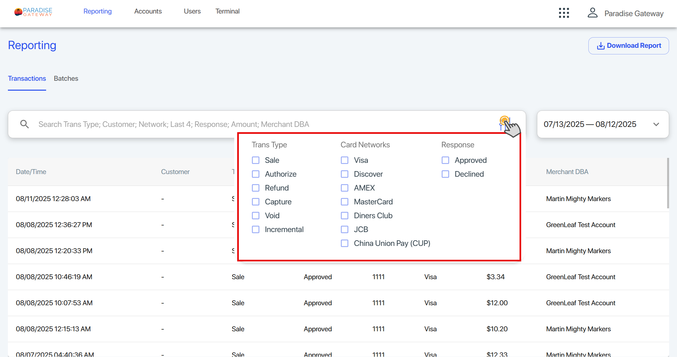
Task: Tick the Refund checkbox
Action: pyautogui.click(x=256, y=188)
